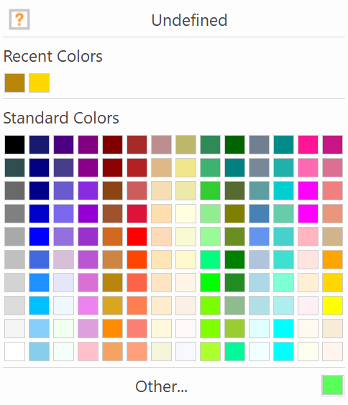The width and height of the screenshot is (348, 405).
Task: Pick the deep pink swatch in top row
Action: coord(308,144)
